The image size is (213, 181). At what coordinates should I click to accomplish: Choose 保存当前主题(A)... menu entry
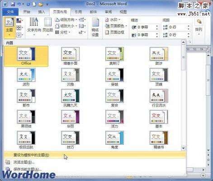[x=95, y=169]
